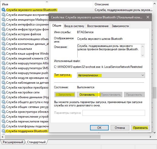Screen dimensions: 157x149
Task: Click the Применить button
Action: [140, 128]
